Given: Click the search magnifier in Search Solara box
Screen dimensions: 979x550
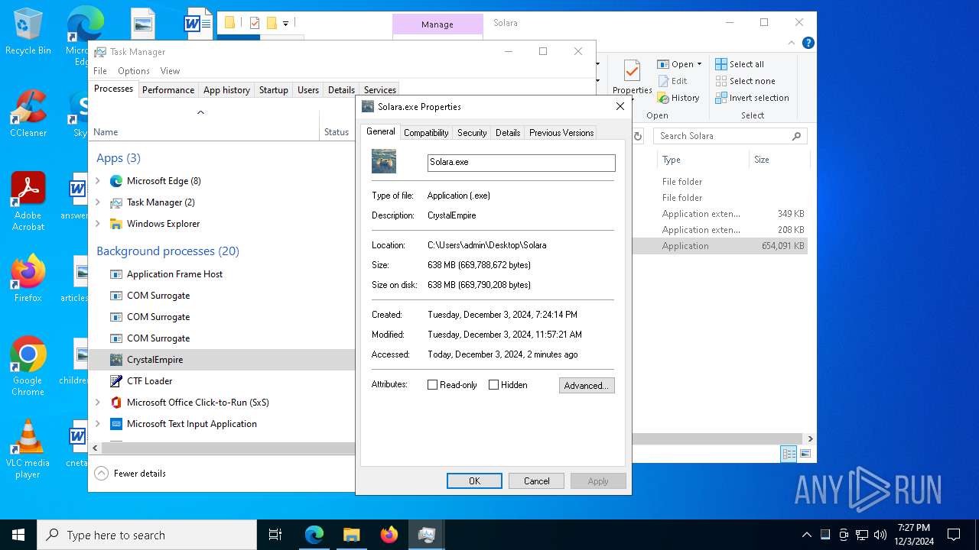Looking at the screenshot, I should coord(796,136).
